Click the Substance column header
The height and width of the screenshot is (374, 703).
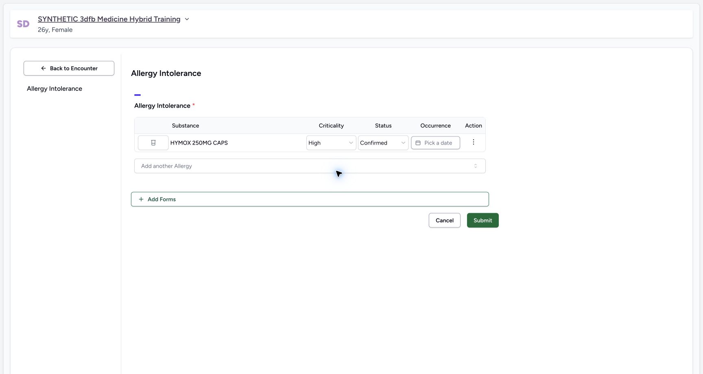click(186, 126)
